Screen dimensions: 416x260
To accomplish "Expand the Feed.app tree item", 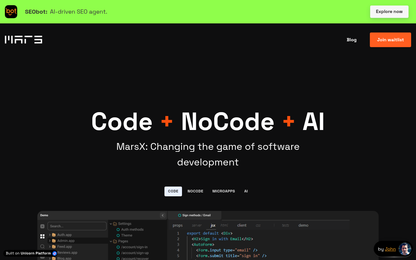I will coord(50,246).
